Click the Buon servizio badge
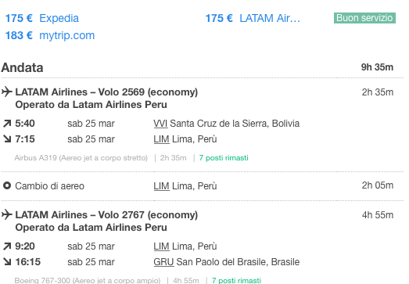Image resolution: width=409 pixels, height=284 pixels. (364, 18)
